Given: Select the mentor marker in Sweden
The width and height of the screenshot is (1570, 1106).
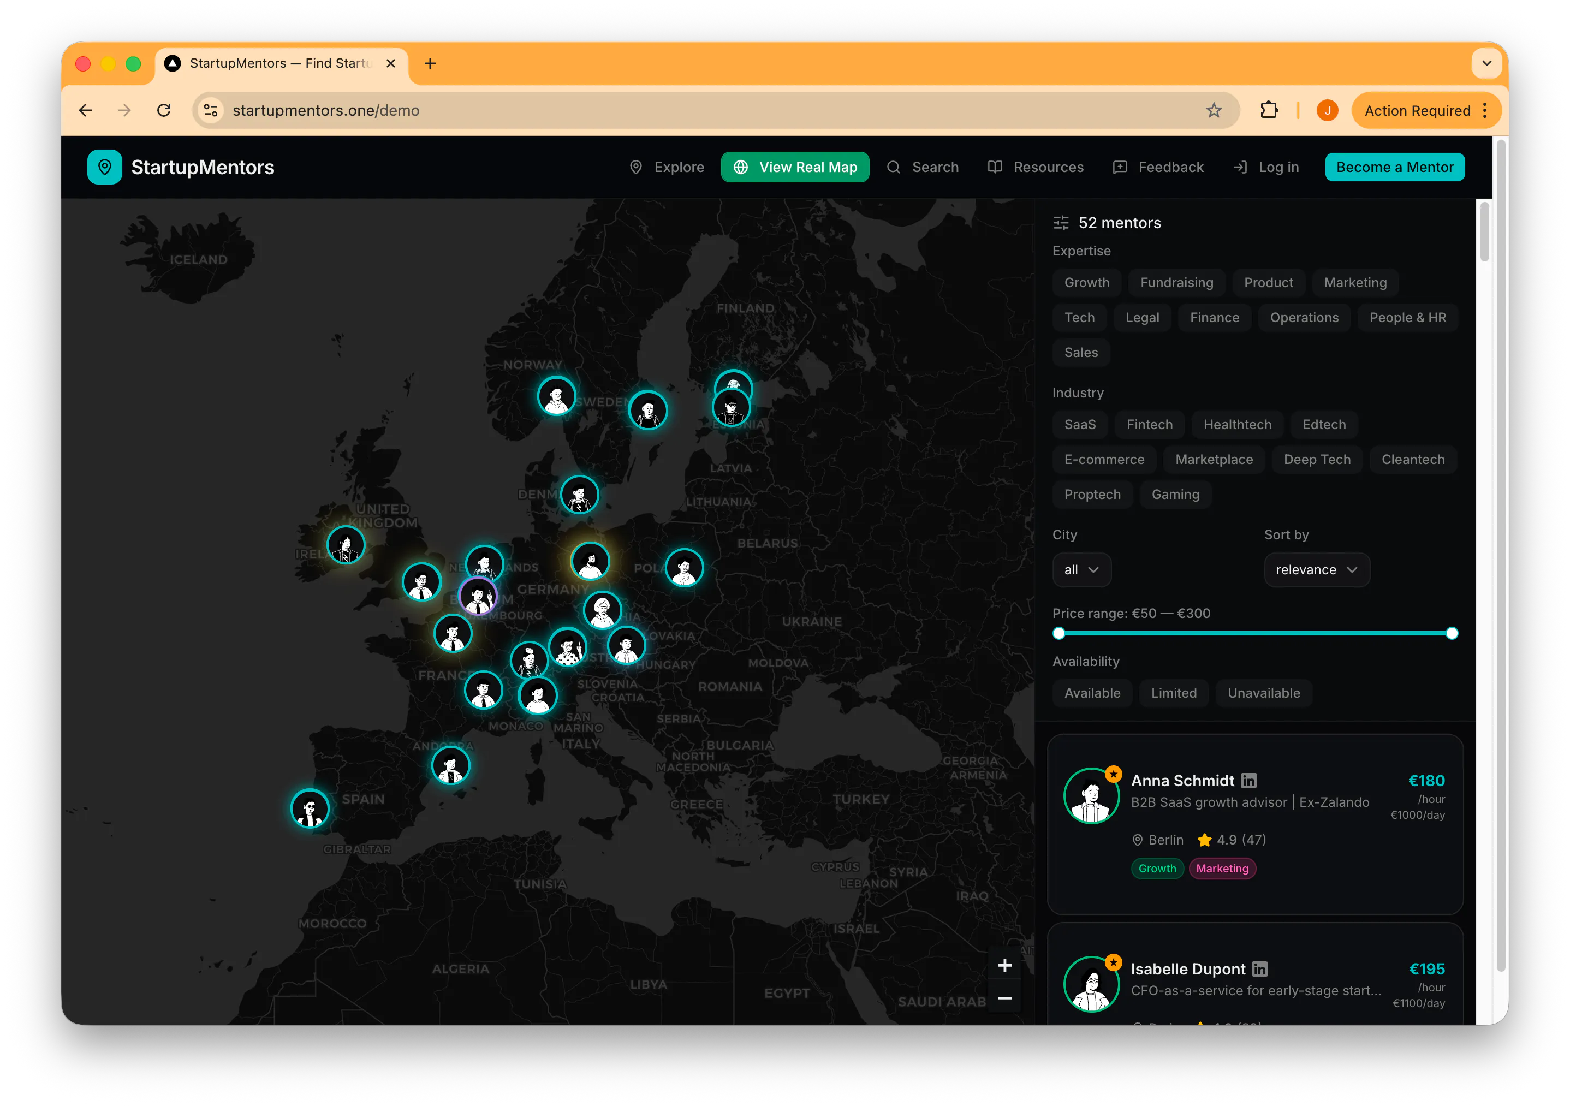Looking at the screenshot, I should (x=647, y=410).
